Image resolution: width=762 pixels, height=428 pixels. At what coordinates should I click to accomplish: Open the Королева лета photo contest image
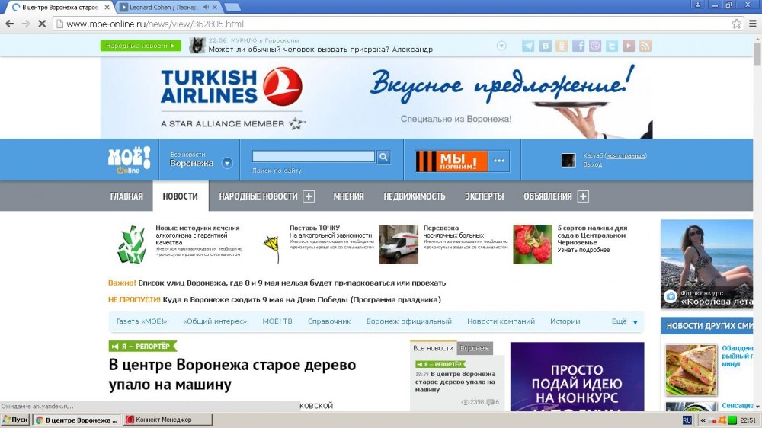click(x=706, y=264)
